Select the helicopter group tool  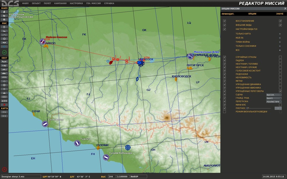pos(4,66)
